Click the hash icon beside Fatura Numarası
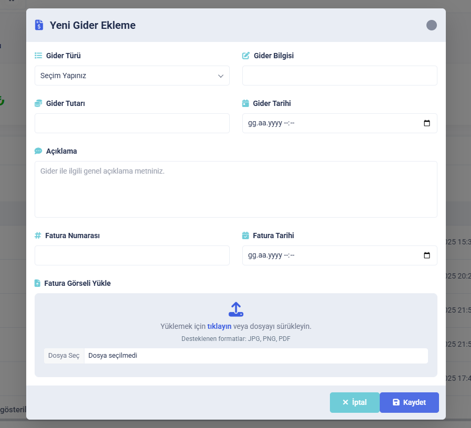 [x=38, y=236]
